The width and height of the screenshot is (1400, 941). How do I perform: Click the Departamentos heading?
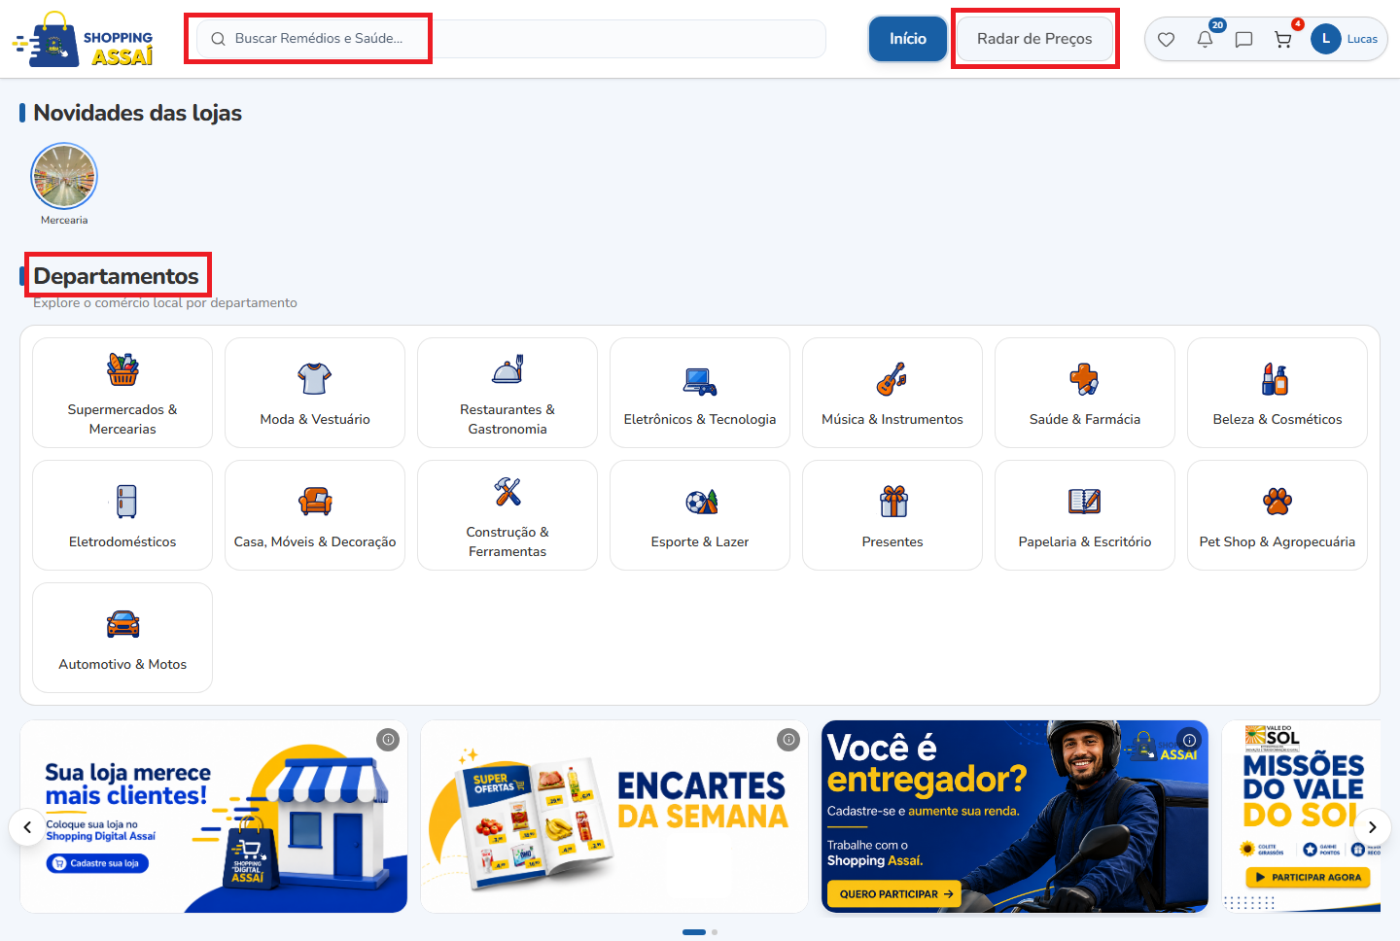tap(116, 276)
